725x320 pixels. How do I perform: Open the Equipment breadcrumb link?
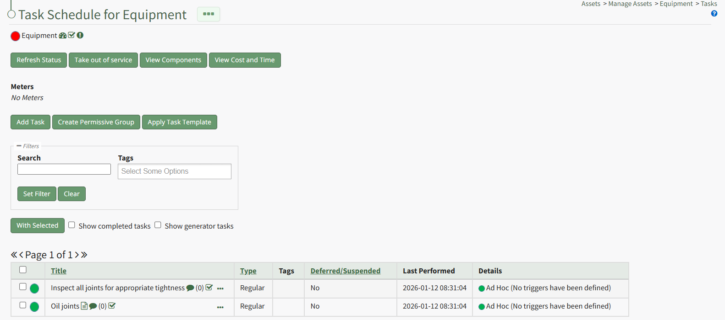coord(676,4)
